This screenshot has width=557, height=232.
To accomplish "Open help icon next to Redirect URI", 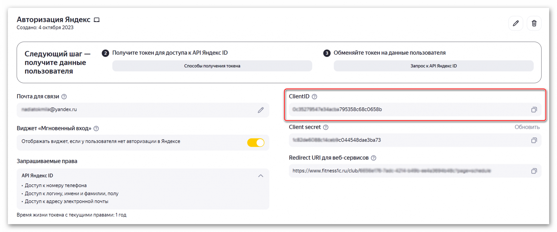I will 374,158.
